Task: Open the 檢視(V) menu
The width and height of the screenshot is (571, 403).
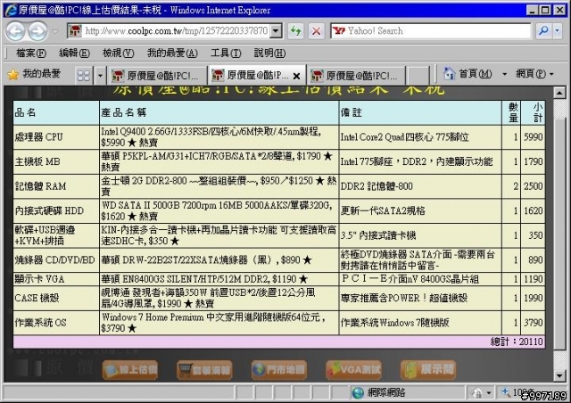Action: point(118,53)
